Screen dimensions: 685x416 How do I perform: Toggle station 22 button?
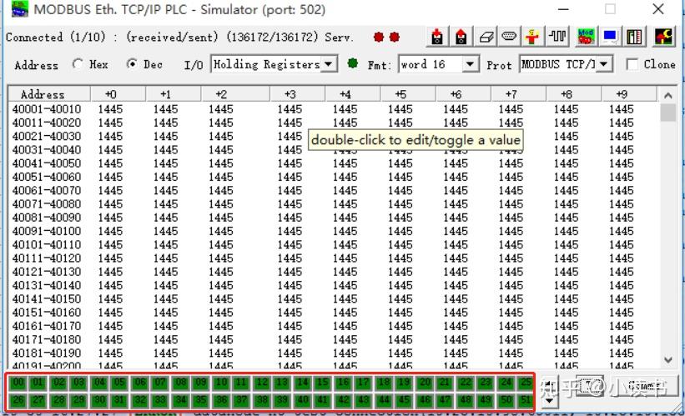(x=466, y=383)
